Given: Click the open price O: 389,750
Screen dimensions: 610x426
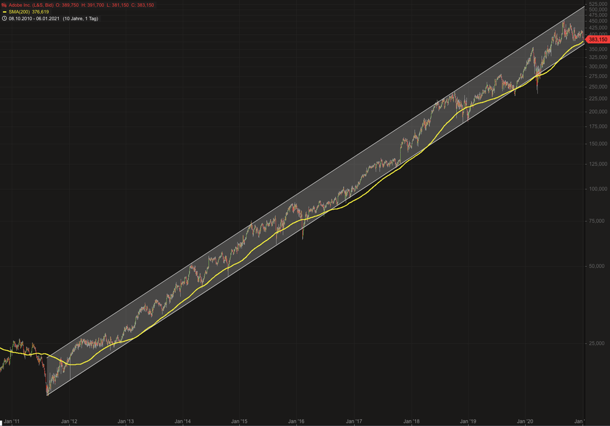Looking at the screenshot, I should [67, 5].
